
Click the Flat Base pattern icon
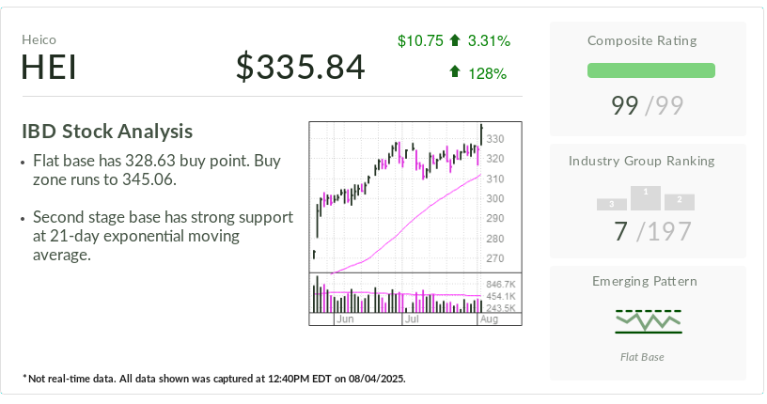[649, 320]
